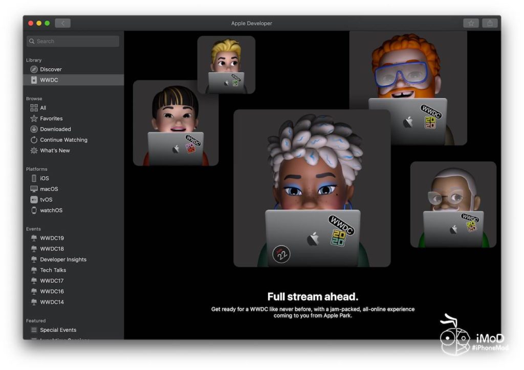Click the share icon in the toolbar
The width and height of the screenshot is (524, 370).
490,23
